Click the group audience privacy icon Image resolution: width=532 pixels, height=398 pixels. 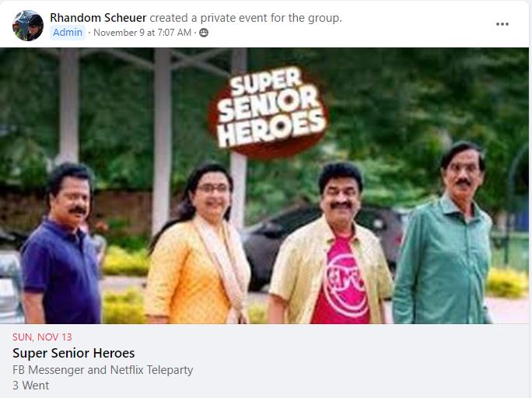coord(204,33)
